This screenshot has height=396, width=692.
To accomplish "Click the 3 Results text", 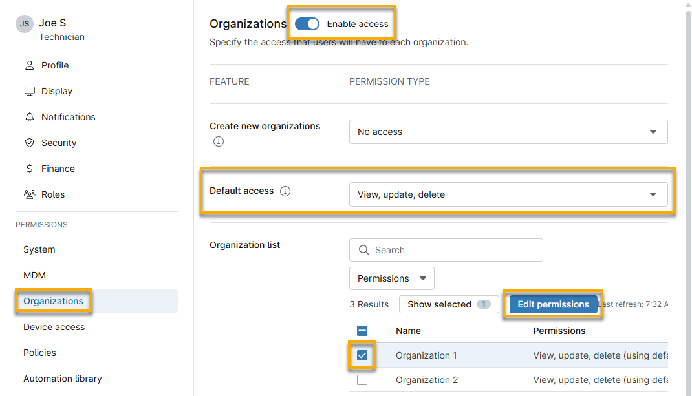I will [x=369, y=304].
